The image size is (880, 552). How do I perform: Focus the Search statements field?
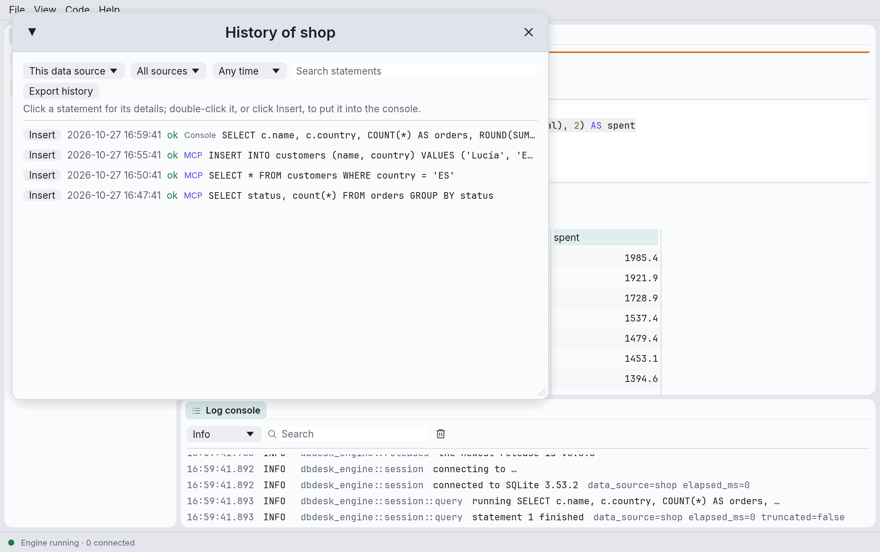(x=415, y=71)
